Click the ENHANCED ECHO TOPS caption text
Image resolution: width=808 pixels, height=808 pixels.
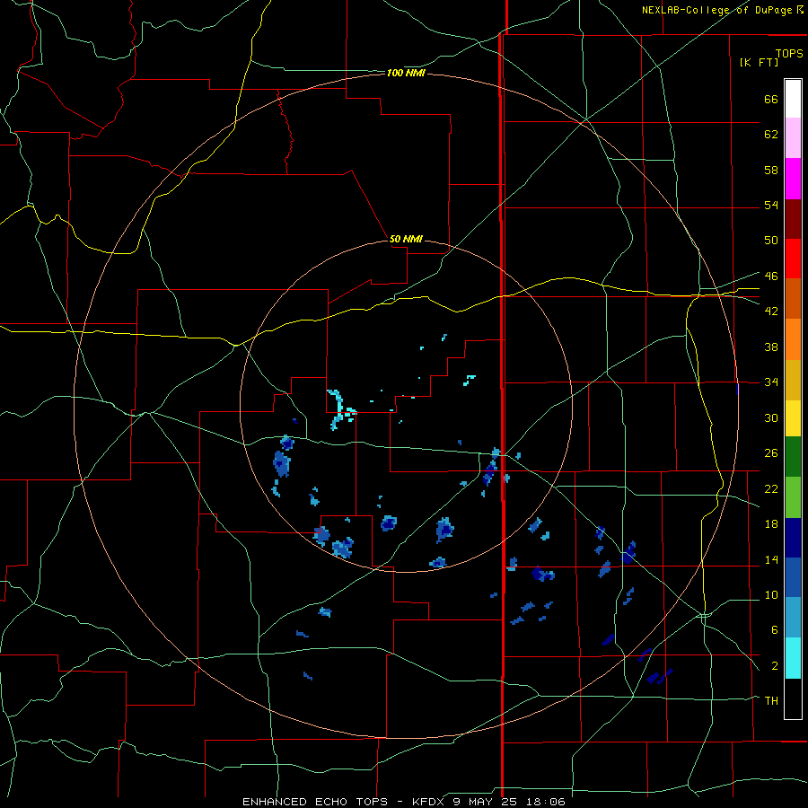pos(315,802)
